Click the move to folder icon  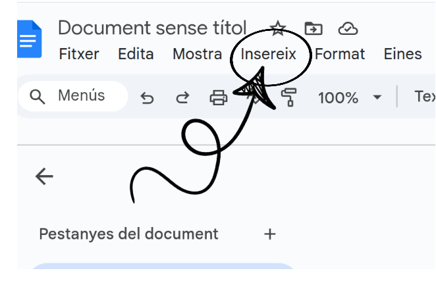click(x=313, y=28)
